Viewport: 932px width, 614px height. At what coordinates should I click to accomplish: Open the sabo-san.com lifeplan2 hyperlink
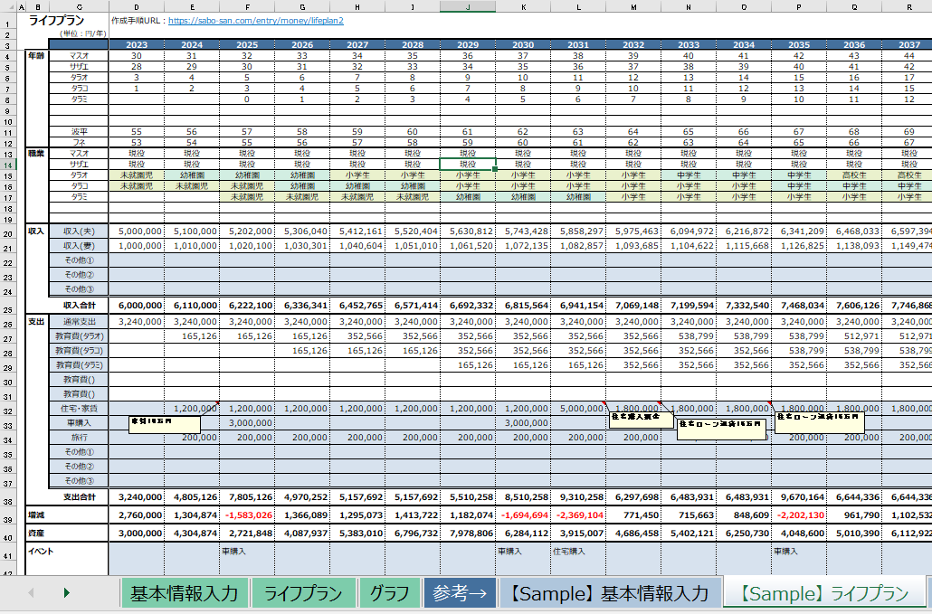tap(255, 20)
